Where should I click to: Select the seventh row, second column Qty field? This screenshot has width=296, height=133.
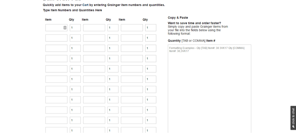click(113, 89)
